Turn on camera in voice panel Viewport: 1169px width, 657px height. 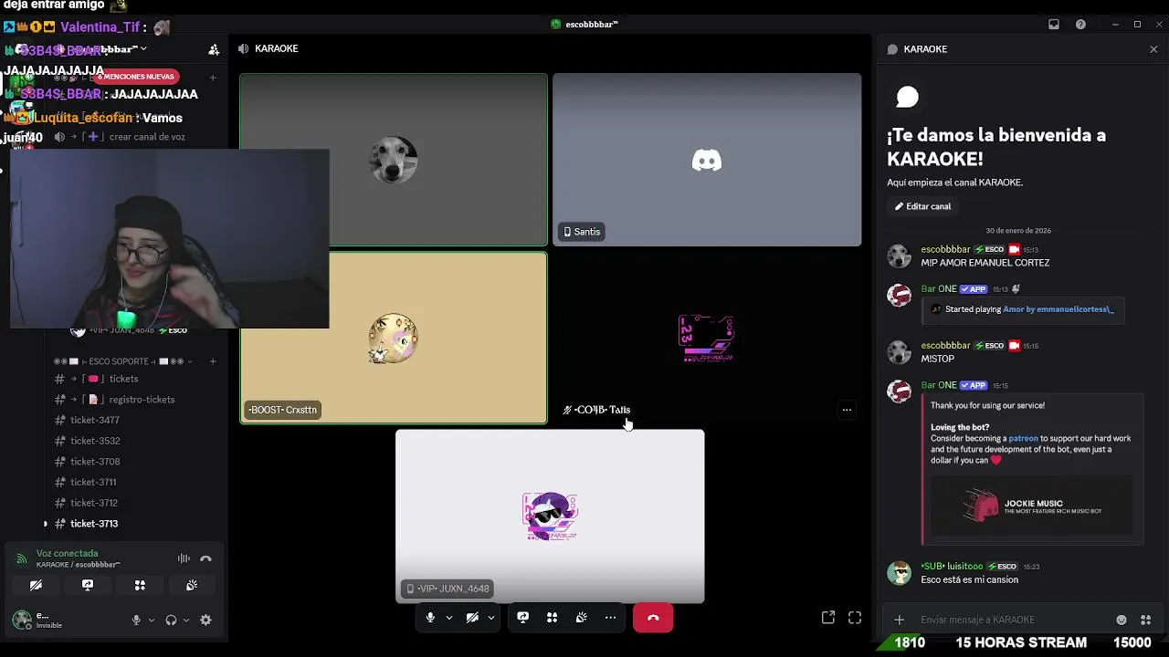coord(36,585)
